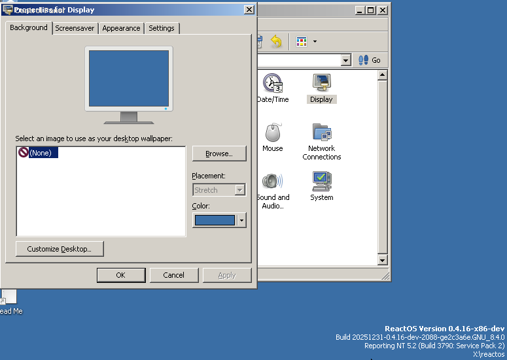507x360 pixels.
Task: Expand the Views button dropdown arrow
Action: pyautogui.click(x=315, y=41)
